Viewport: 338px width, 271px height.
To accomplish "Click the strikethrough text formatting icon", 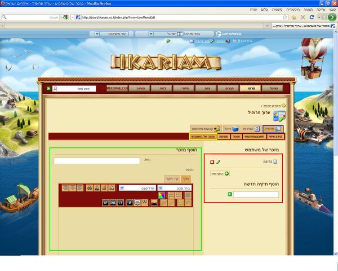I will click(x=90, y=188).
